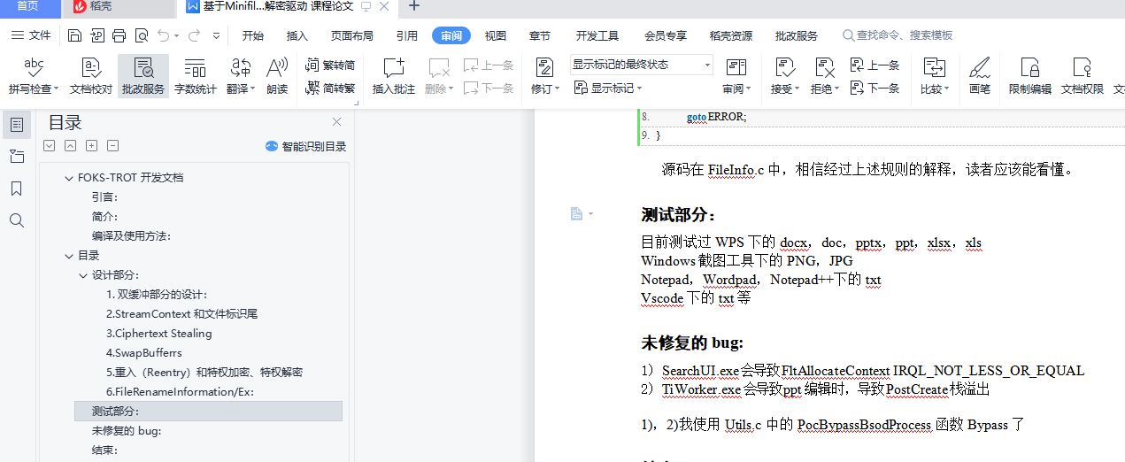
Task: Click the 查找命令、搜索模板 search box
Action: point(898,36)
